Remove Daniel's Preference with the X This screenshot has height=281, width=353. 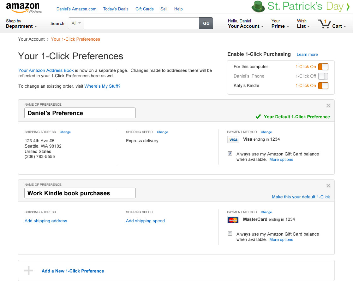328,106
